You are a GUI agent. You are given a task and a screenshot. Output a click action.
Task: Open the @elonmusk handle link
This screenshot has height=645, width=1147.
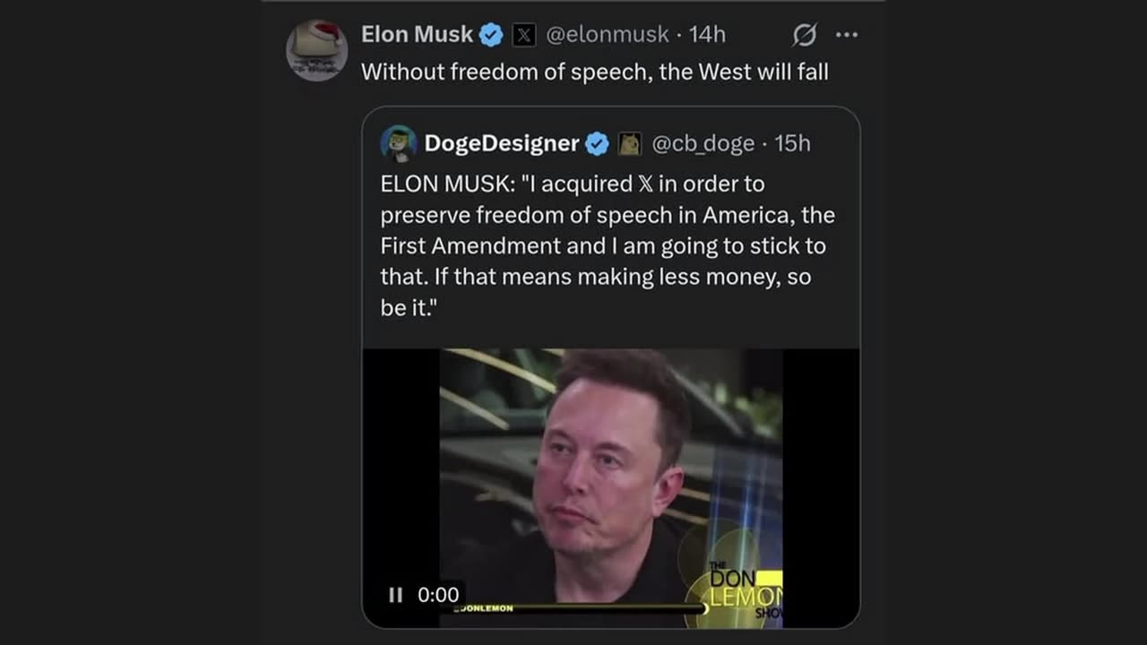click(x=608, y=35)
